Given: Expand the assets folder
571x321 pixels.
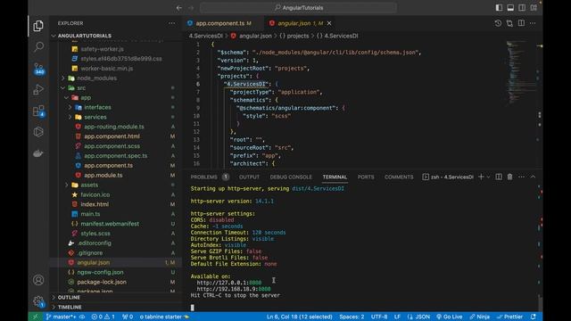Looking at the screenshot, I should click(89, 185).
